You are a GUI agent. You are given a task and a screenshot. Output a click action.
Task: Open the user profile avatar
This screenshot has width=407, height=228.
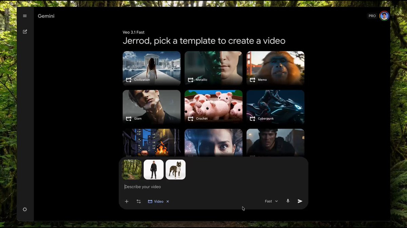tap(384, 16)
